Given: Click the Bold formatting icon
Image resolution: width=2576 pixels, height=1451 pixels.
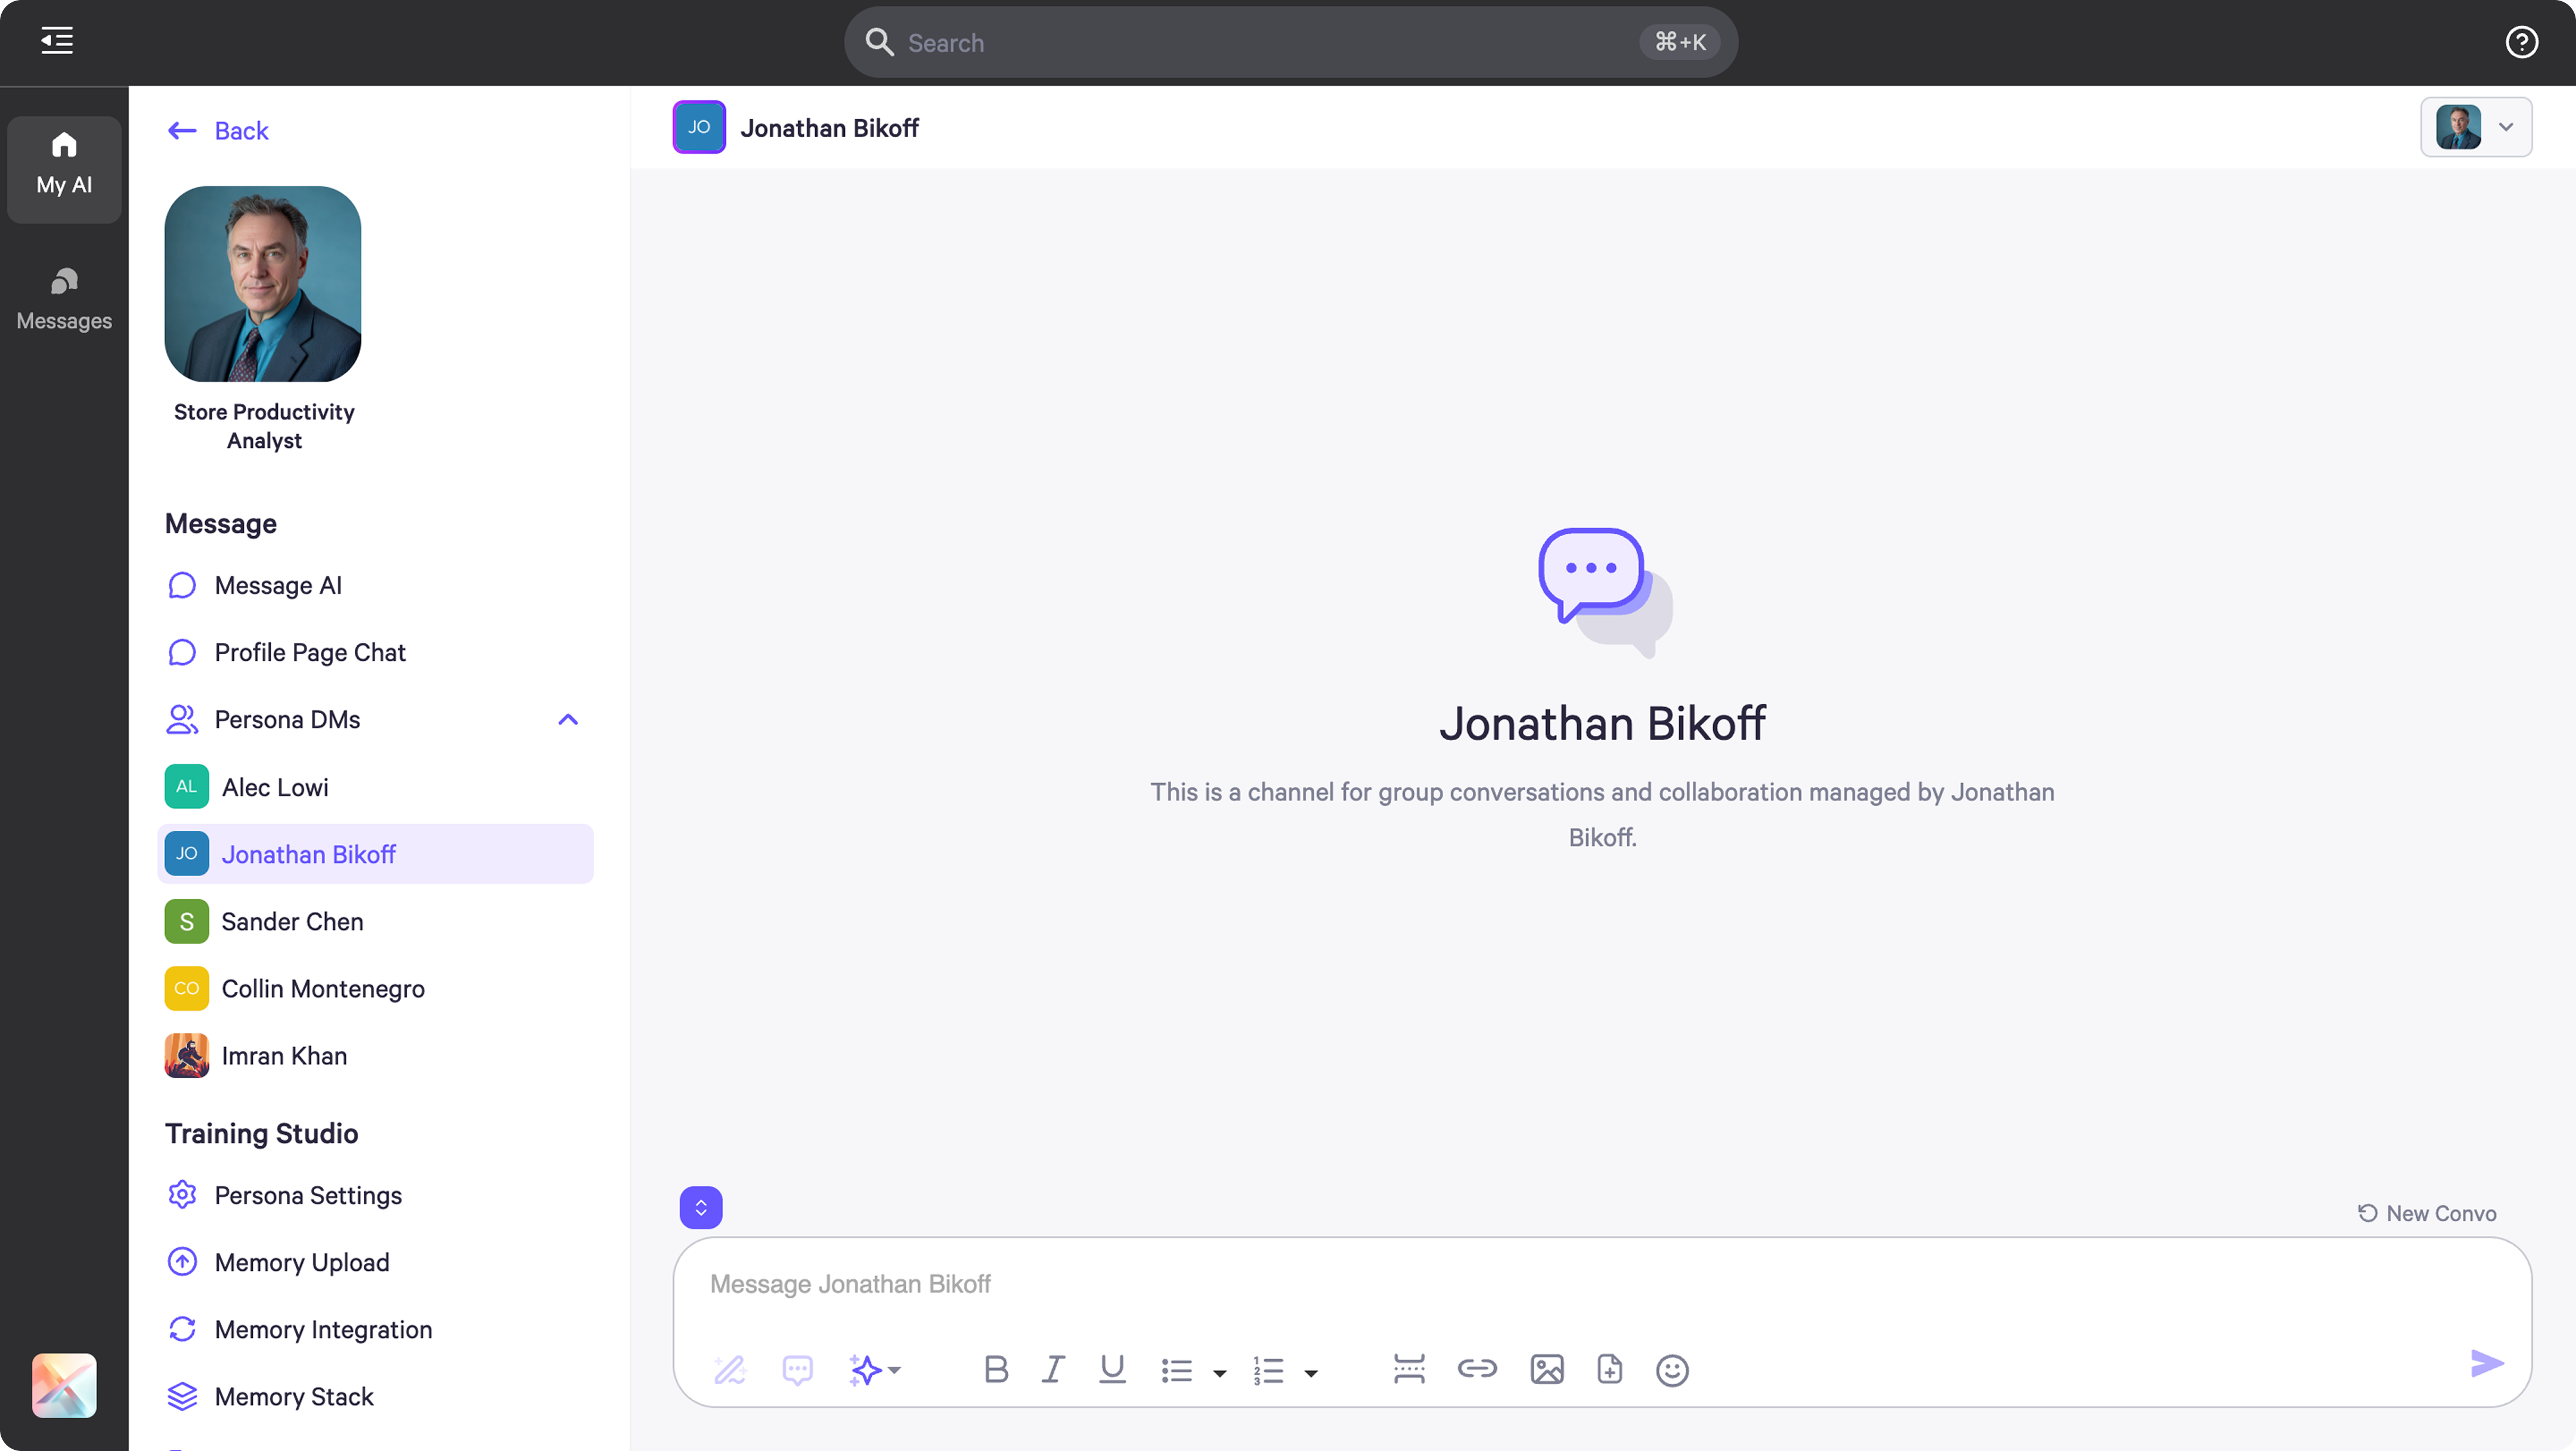Looking at the screenshot, I should click(995, 1369).
